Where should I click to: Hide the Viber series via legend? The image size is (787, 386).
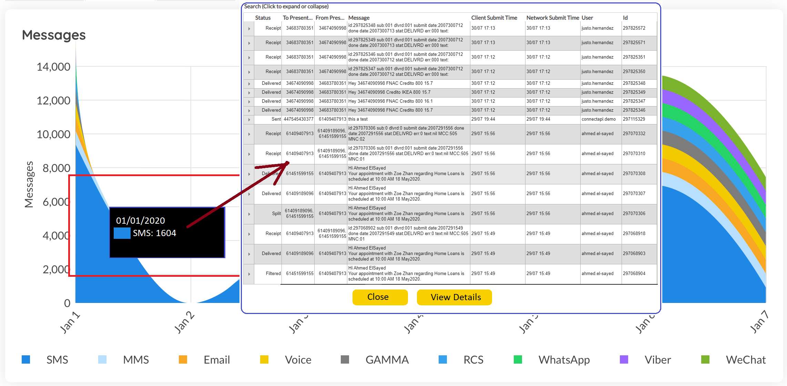pyautogui.click(x=624, y=359)
